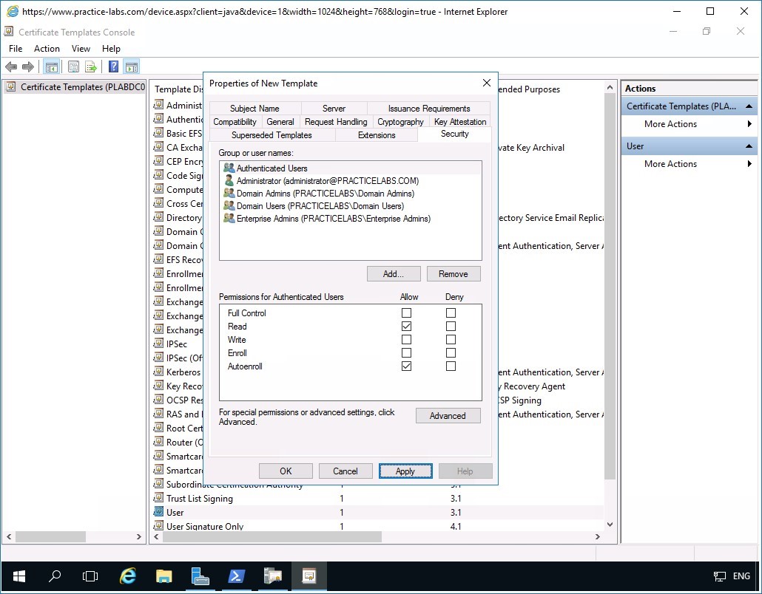
Task: Open the View menu
Action: point(81,49)
